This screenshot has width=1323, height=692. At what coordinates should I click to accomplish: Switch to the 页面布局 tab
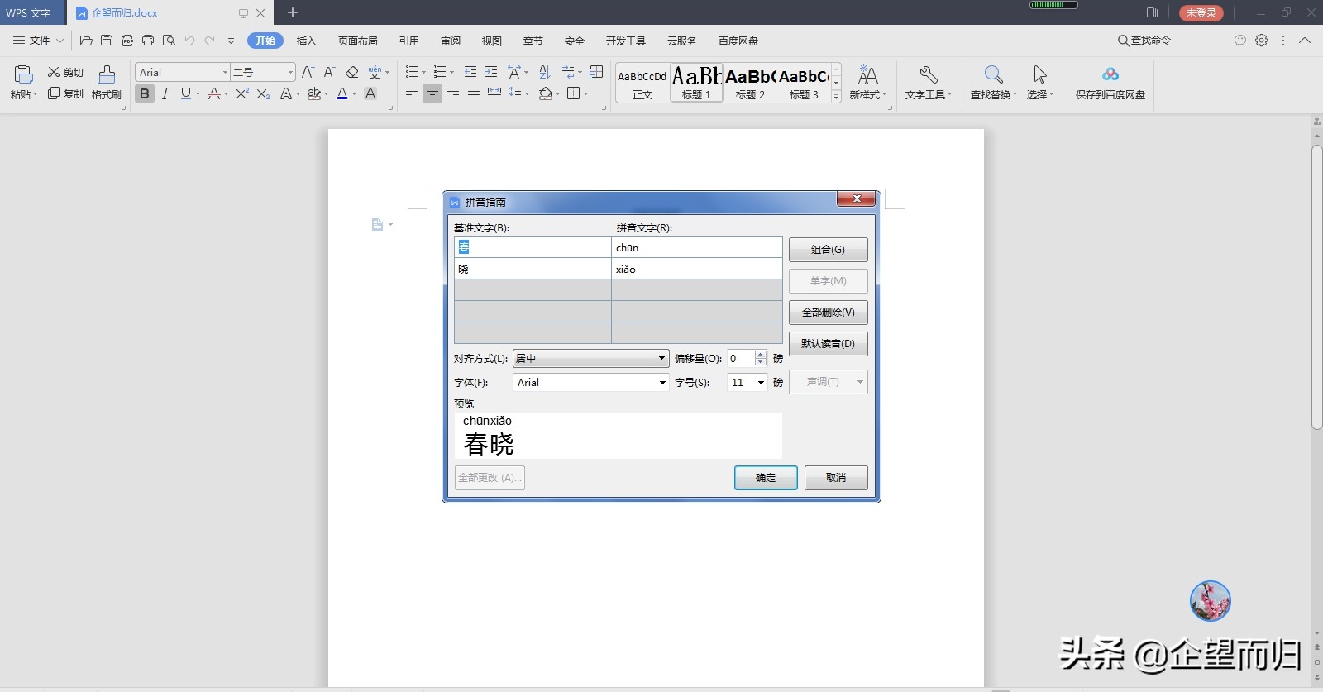click(357, 41)
